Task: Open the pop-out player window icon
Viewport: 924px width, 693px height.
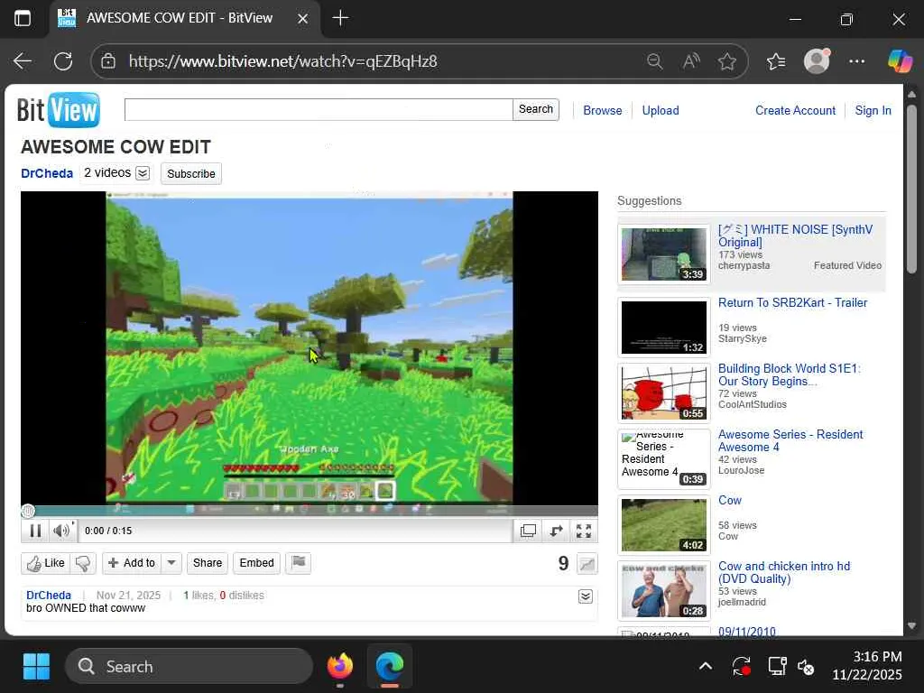Action: 528,531
